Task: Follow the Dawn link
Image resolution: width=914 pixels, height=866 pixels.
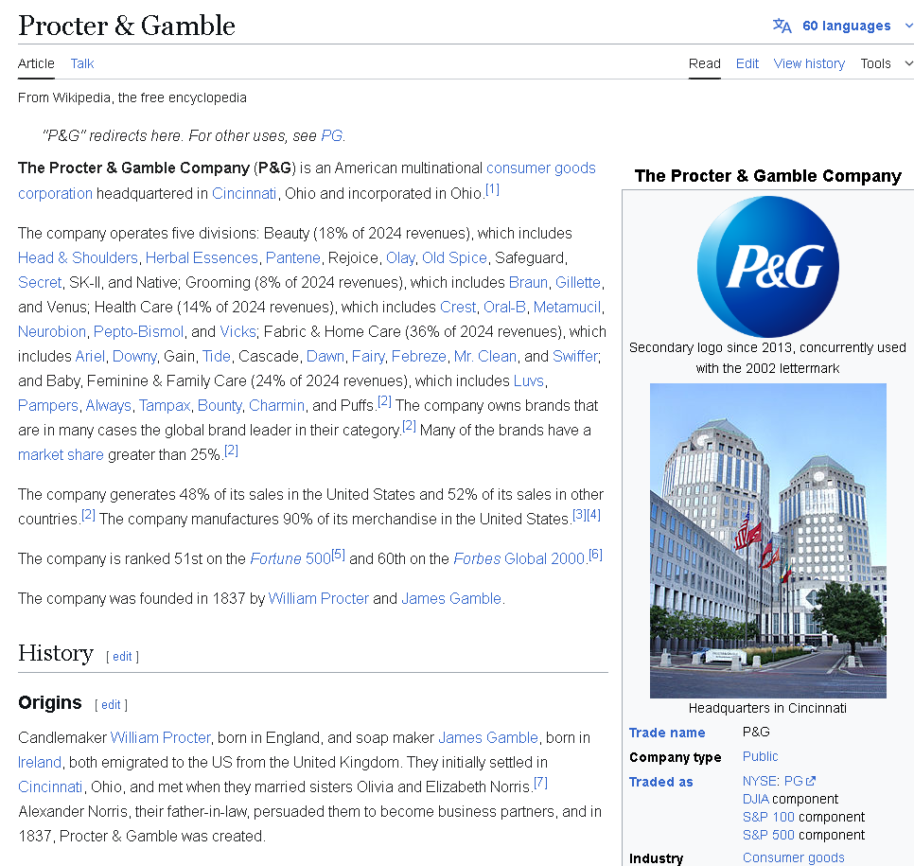Action: tap(325, 356)
